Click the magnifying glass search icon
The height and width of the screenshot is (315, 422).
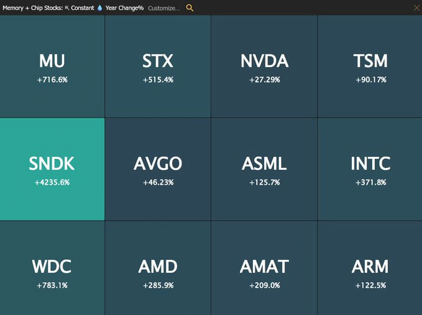tap(190, 8)
